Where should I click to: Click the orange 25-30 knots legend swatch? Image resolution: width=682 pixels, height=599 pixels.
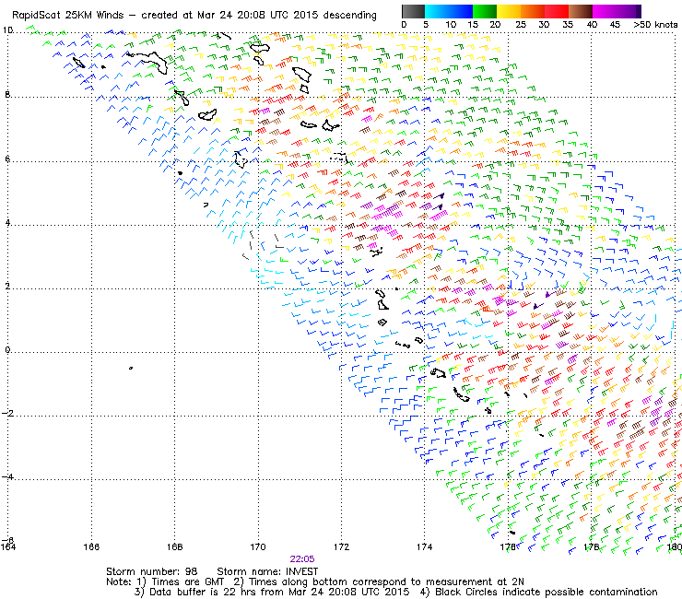(533, 11)
